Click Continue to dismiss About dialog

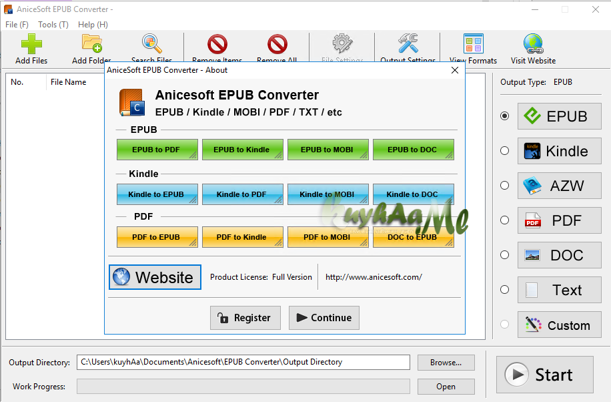[324, 318]
